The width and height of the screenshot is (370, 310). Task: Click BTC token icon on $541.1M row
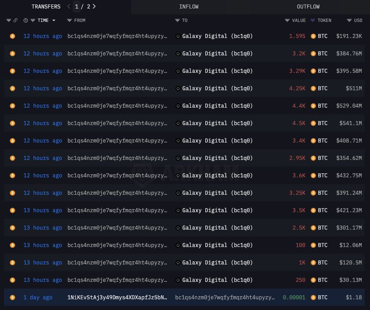pos(313,123)
